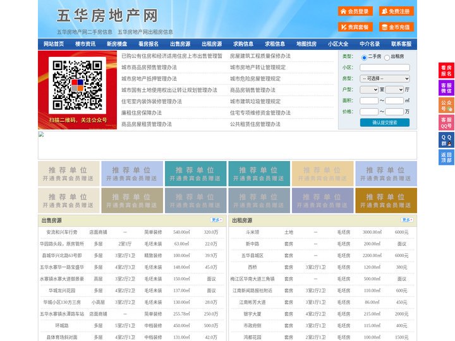This screenshot has width=455, height=341.
Task: Open the 斗米领 rental listing
Action: click(252, 232)
